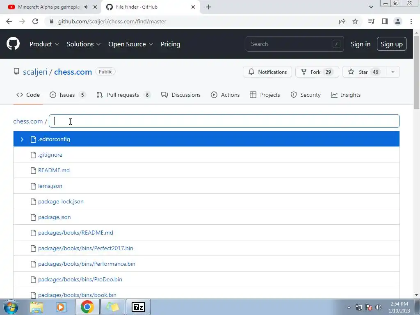Open the Issues tab
Screen dimensions: 420x315
click(68, 95)
